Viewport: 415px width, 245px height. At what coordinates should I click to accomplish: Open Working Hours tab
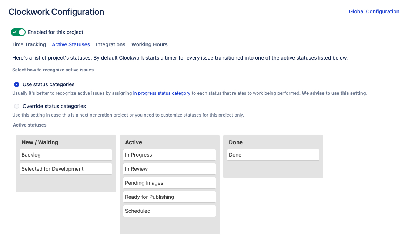[x=149, y=44]
